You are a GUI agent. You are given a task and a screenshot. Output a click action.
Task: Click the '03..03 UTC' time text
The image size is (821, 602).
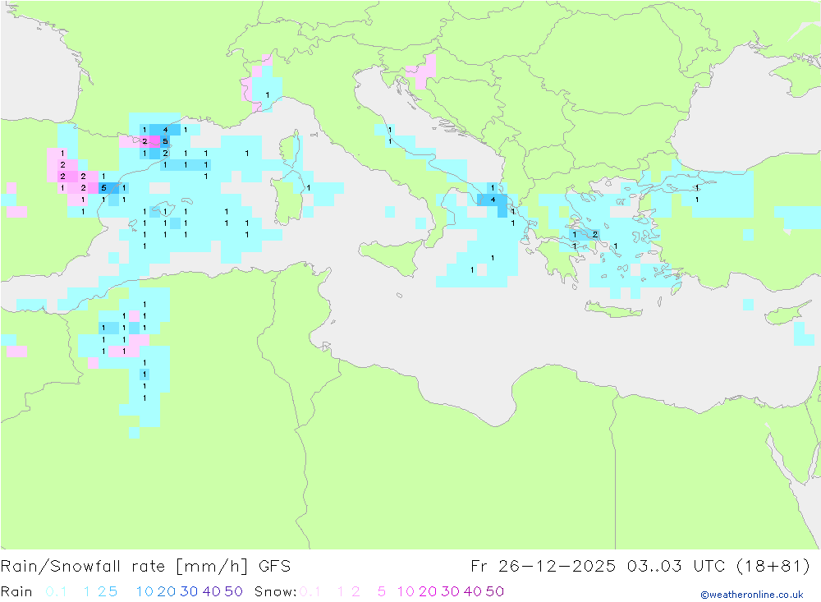point(676,567)
